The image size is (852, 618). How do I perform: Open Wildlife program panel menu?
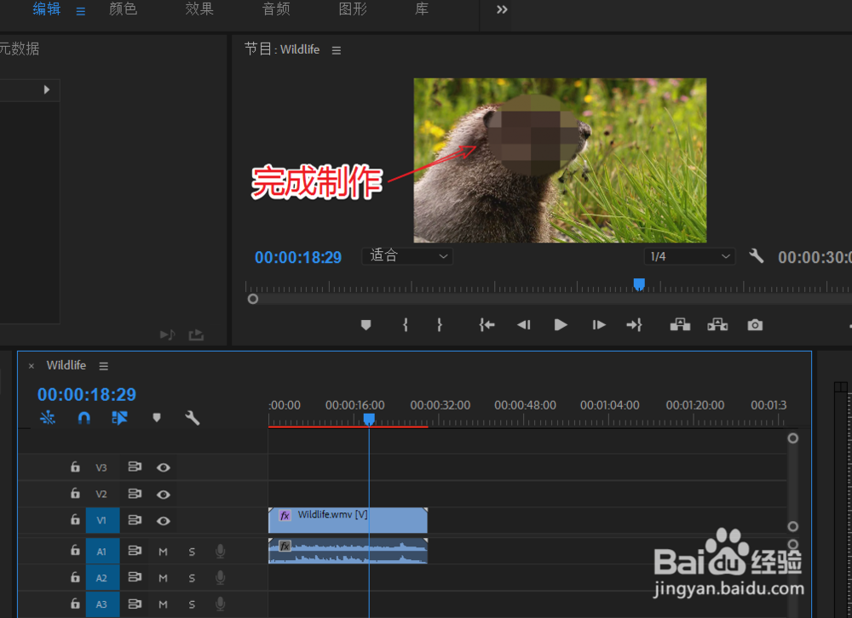coord(337,50)
